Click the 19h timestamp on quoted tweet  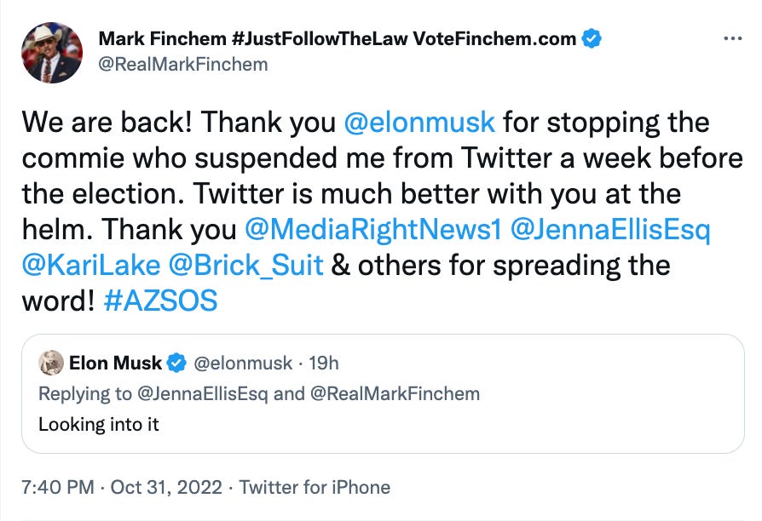[x=323, y=364]
